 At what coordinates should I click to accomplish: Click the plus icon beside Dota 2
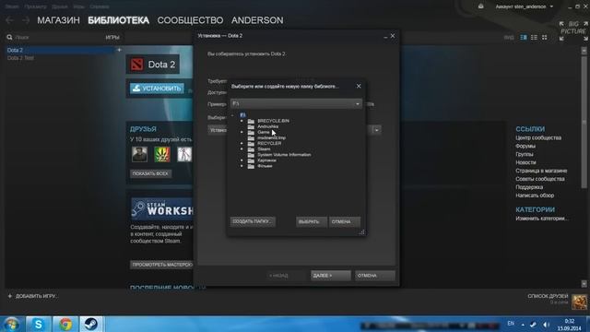119,50
